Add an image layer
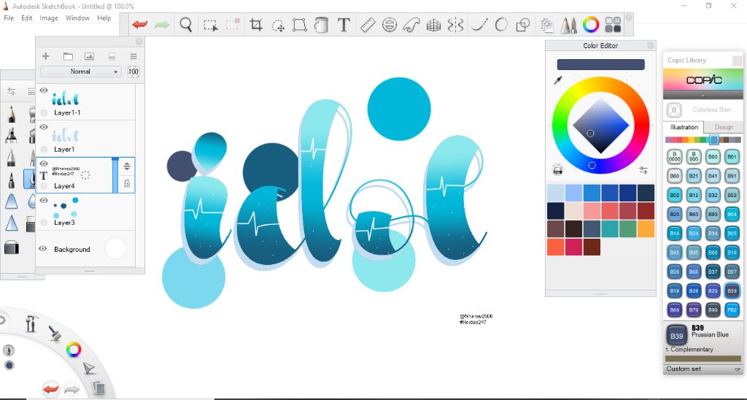747x400 pixels. point(89,56)
